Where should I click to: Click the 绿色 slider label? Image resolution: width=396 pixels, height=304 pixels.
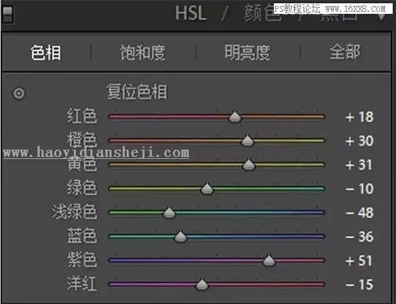pos(82,188)
